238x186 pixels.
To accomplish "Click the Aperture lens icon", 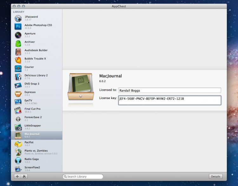I will pos(18,35).
